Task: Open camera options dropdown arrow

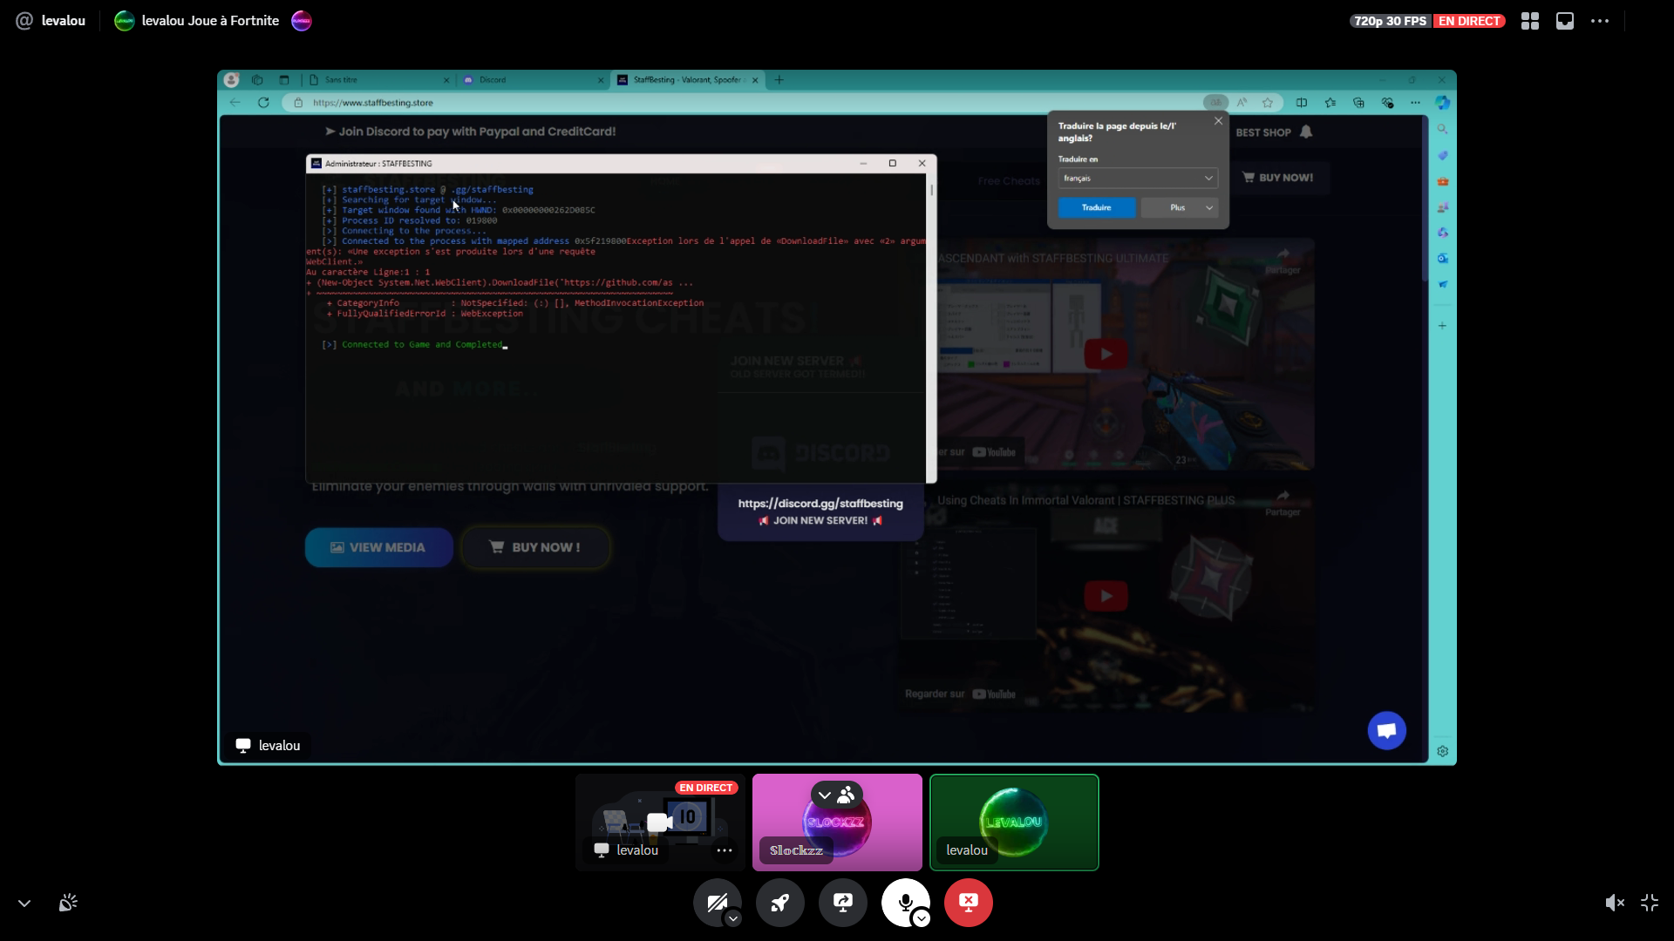Action: [734, 918]
